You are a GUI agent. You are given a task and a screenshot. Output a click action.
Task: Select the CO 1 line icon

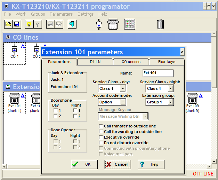click(x=15, y=51)
